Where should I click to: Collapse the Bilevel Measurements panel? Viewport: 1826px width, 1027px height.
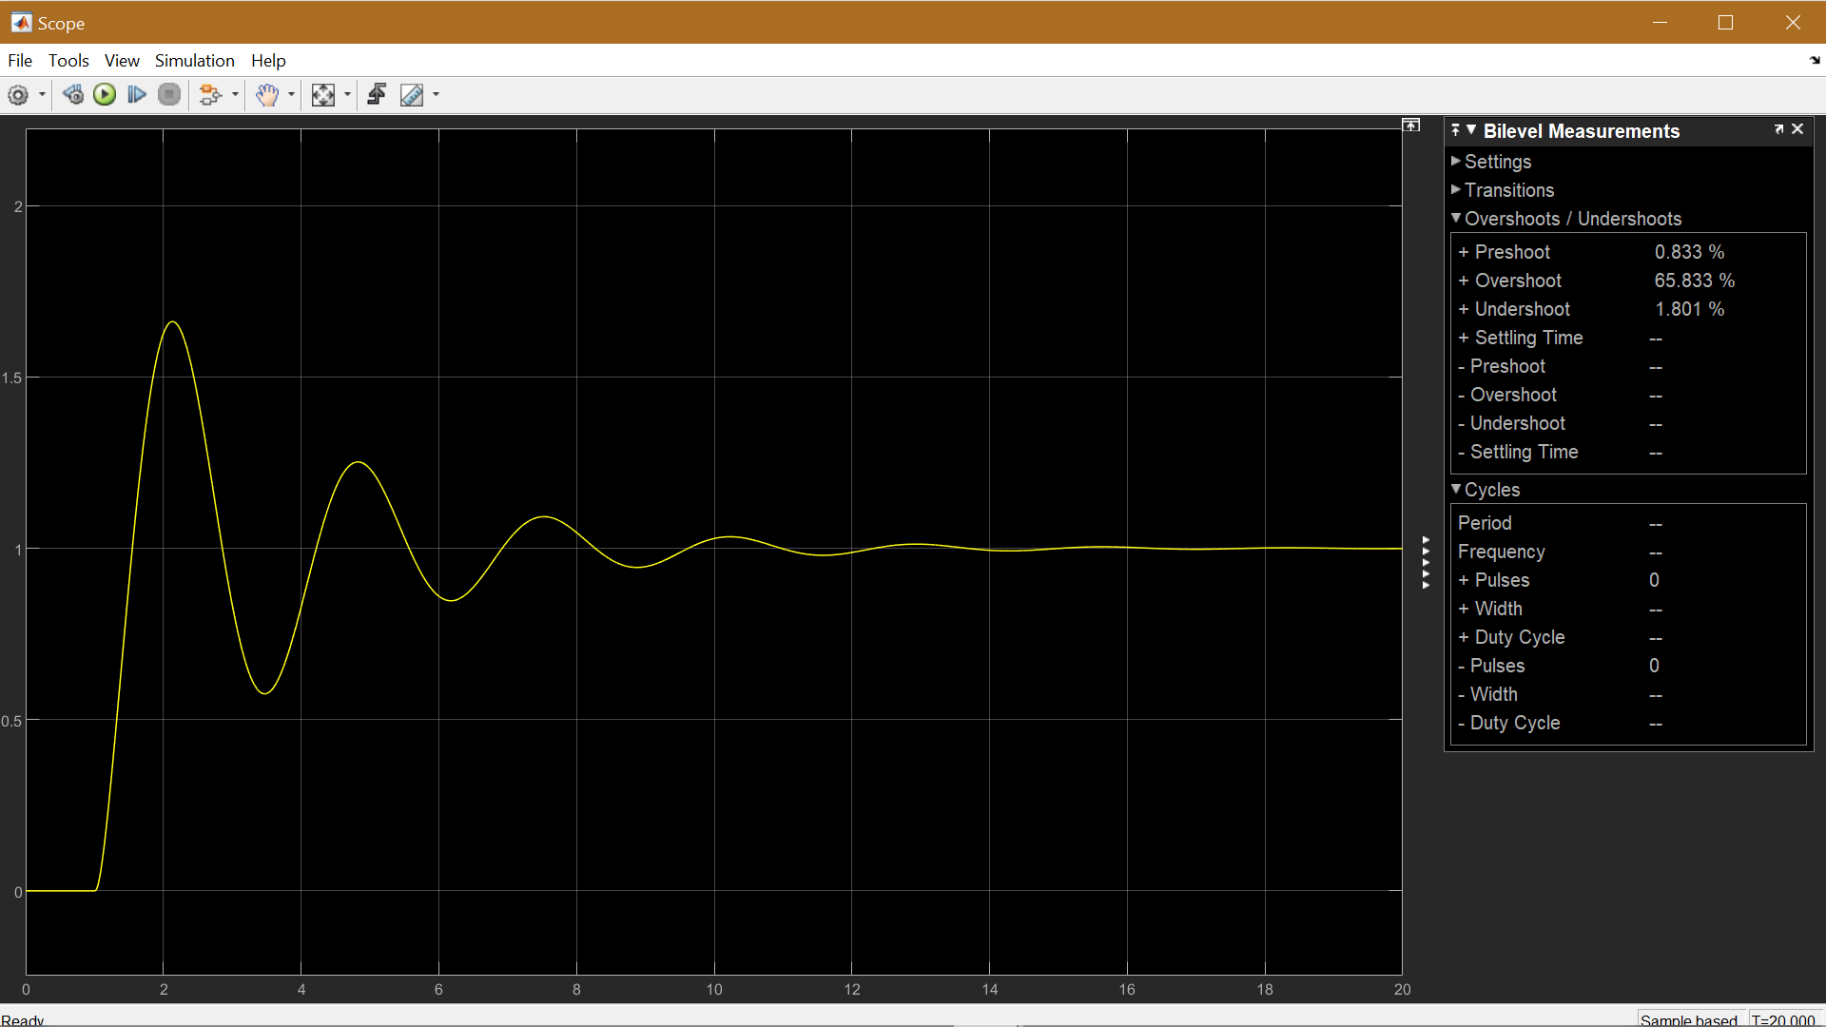(1471, 130)
